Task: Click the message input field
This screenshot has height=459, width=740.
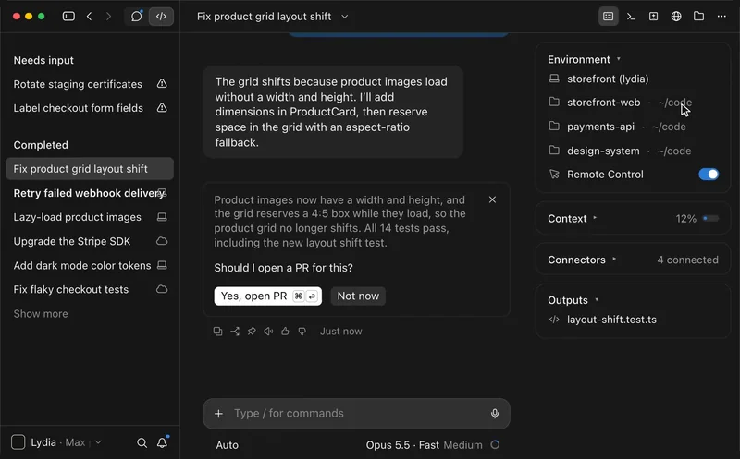Action: [x=356, y=414]
